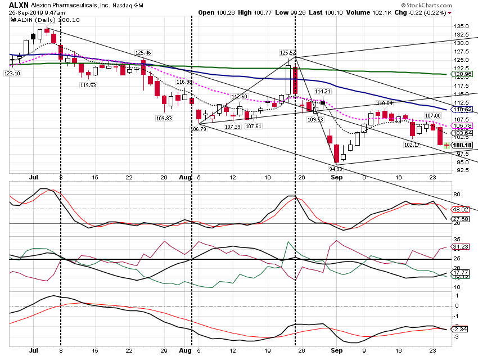
Task: Click the 107.00 price annotation
Action: click(433, 115)
